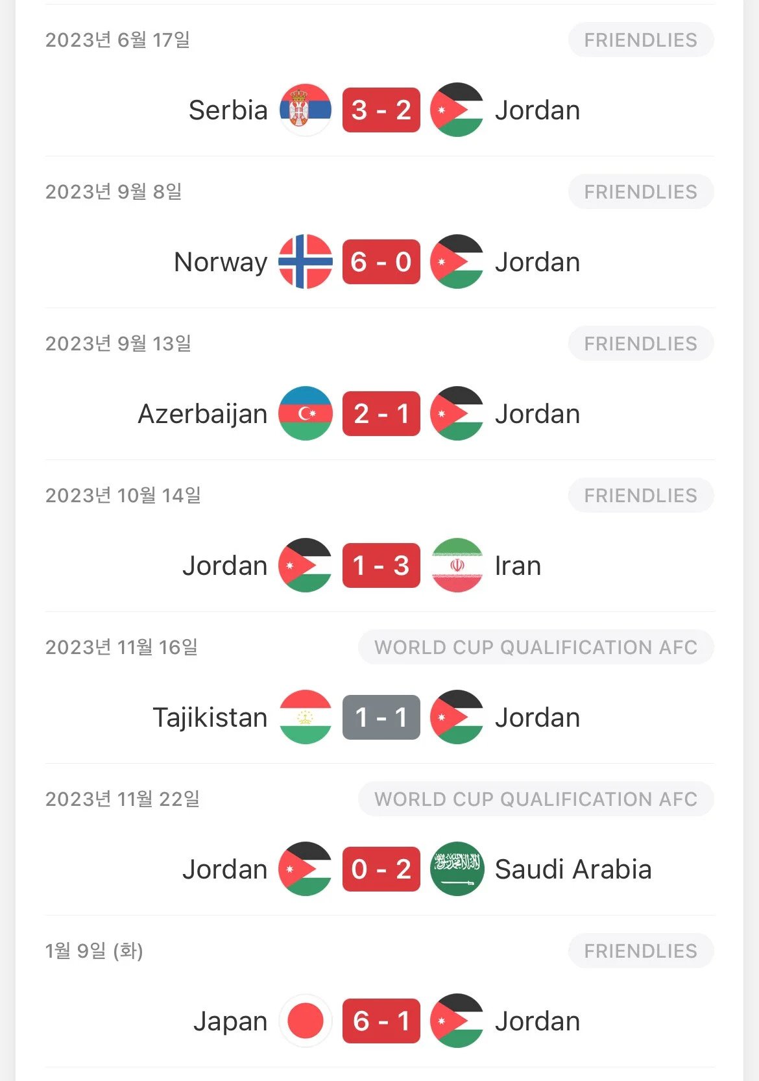Viewport: 759px width, 1081px height.
Task: Open the 6 - 1 score badge
Action: pos(381,1021)
